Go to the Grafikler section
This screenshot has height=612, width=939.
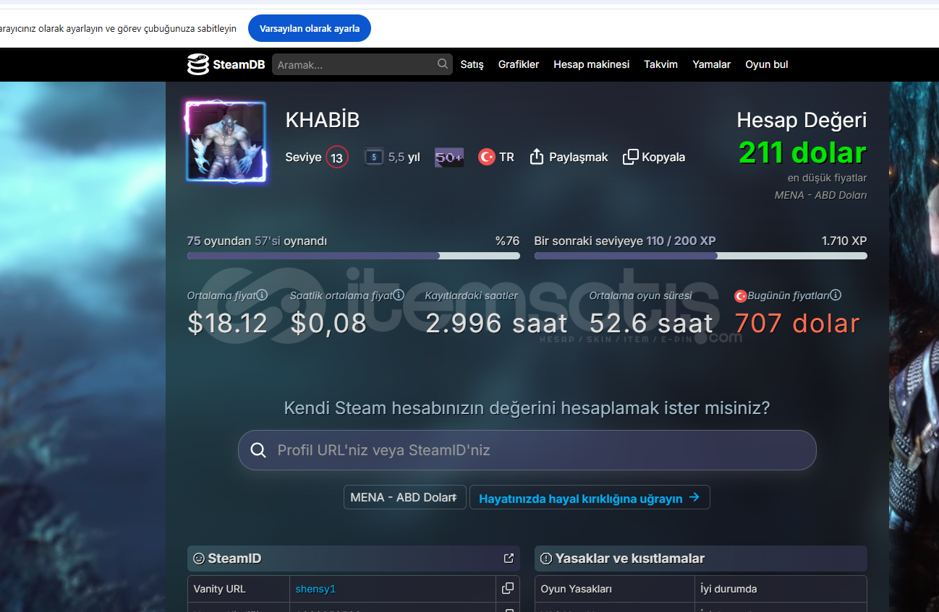click(x=519, y=64)
